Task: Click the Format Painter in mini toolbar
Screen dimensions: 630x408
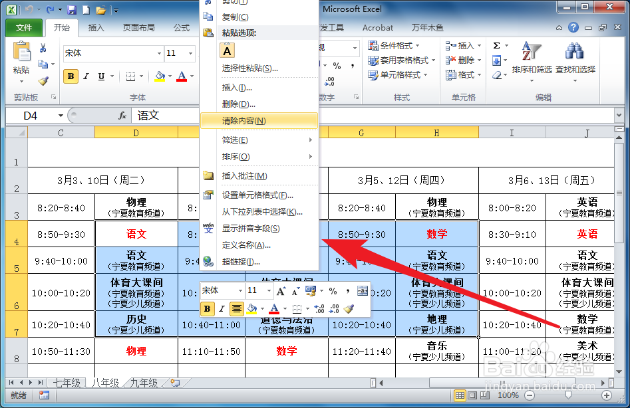Action: click(x=349, y=308)
